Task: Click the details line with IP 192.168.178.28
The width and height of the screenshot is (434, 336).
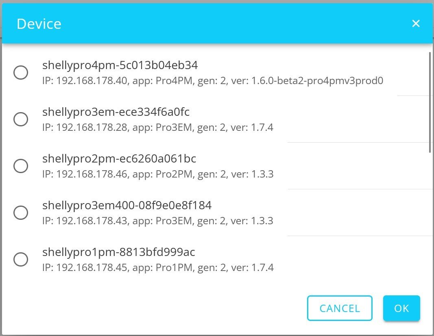Action: pyautogui.click(x=158, y=128)
